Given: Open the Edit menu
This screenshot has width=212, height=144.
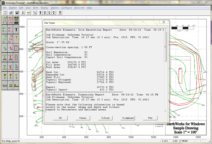Looking at the screenshot, I should coord(21,8).
